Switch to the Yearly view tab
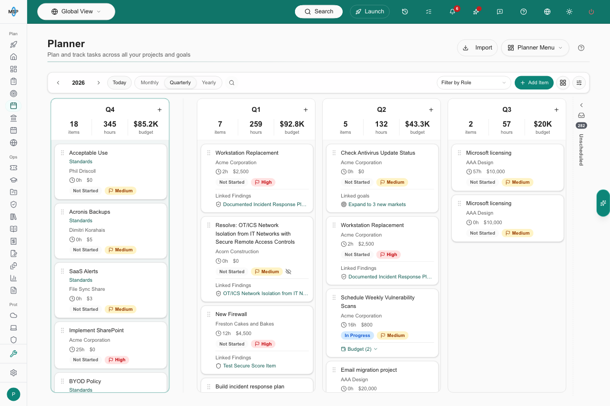This screenshot has width=610, height=406. pyautogui.click(x=209, y=83)
